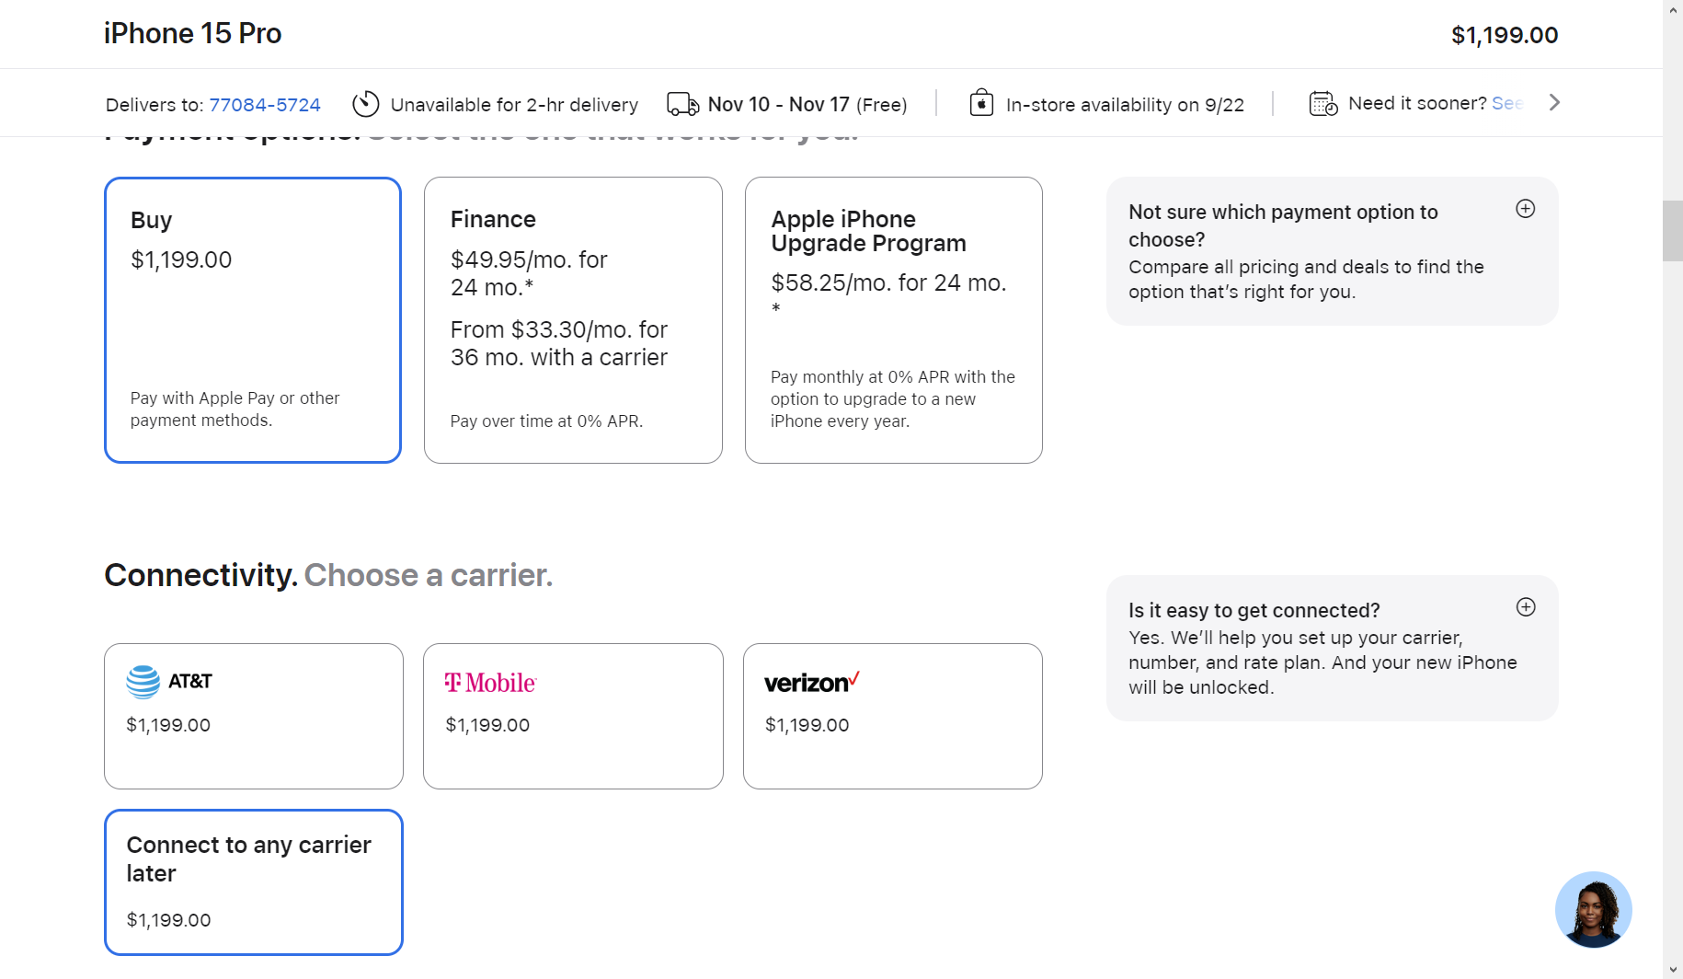Screen dimensions: 1683x979
Task: Click the $58.25/mo. for 24 mo. text
Action: point(888,282)
